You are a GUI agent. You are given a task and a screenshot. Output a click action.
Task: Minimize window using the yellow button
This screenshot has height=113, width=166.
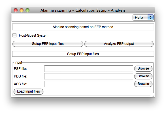[x=22, y=10]
